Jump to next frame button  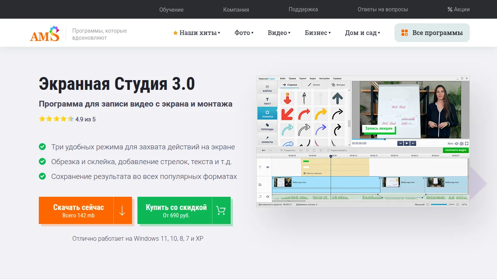click(413, 143)
